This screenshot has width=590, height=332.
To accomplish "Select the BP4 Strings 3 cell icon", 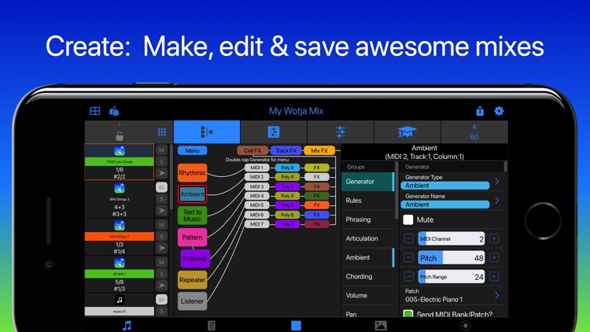I will [120, 188].
